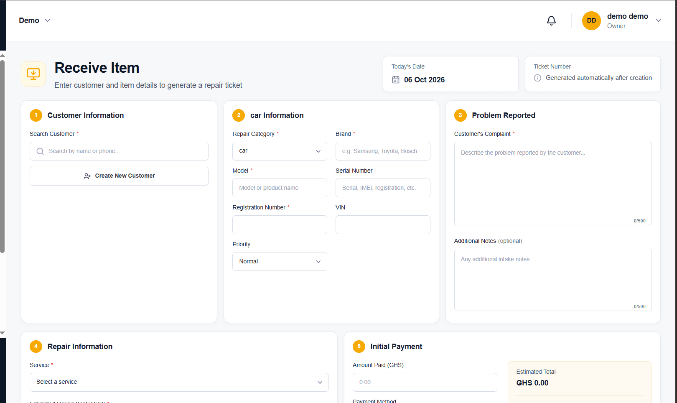
Task: Click the Owner role label
Action: (616, 26)
